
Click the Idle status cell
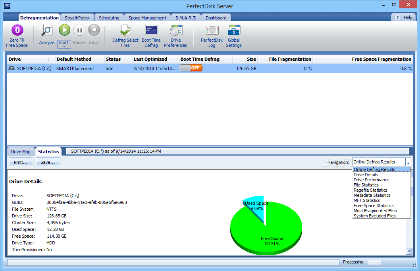tap(109, 69)
